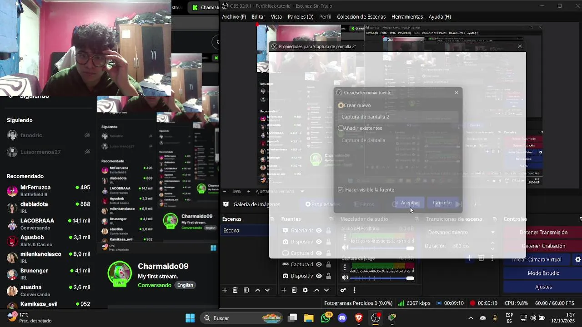The height and width of the screenshot is (327, 582).
Task: Zoom in preview with the plus icon
Action: (249, 191)
